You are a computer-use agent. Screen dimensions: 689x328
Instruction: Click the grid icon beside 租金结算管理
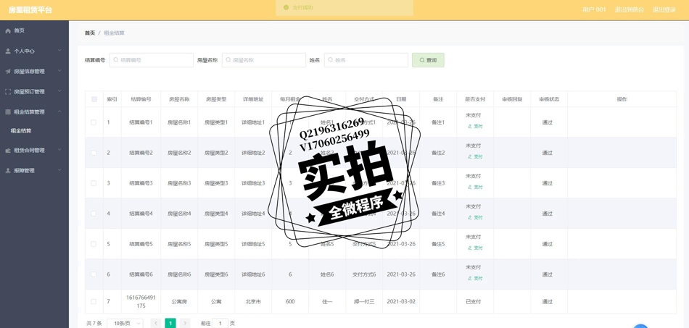[x=8, y=112]
